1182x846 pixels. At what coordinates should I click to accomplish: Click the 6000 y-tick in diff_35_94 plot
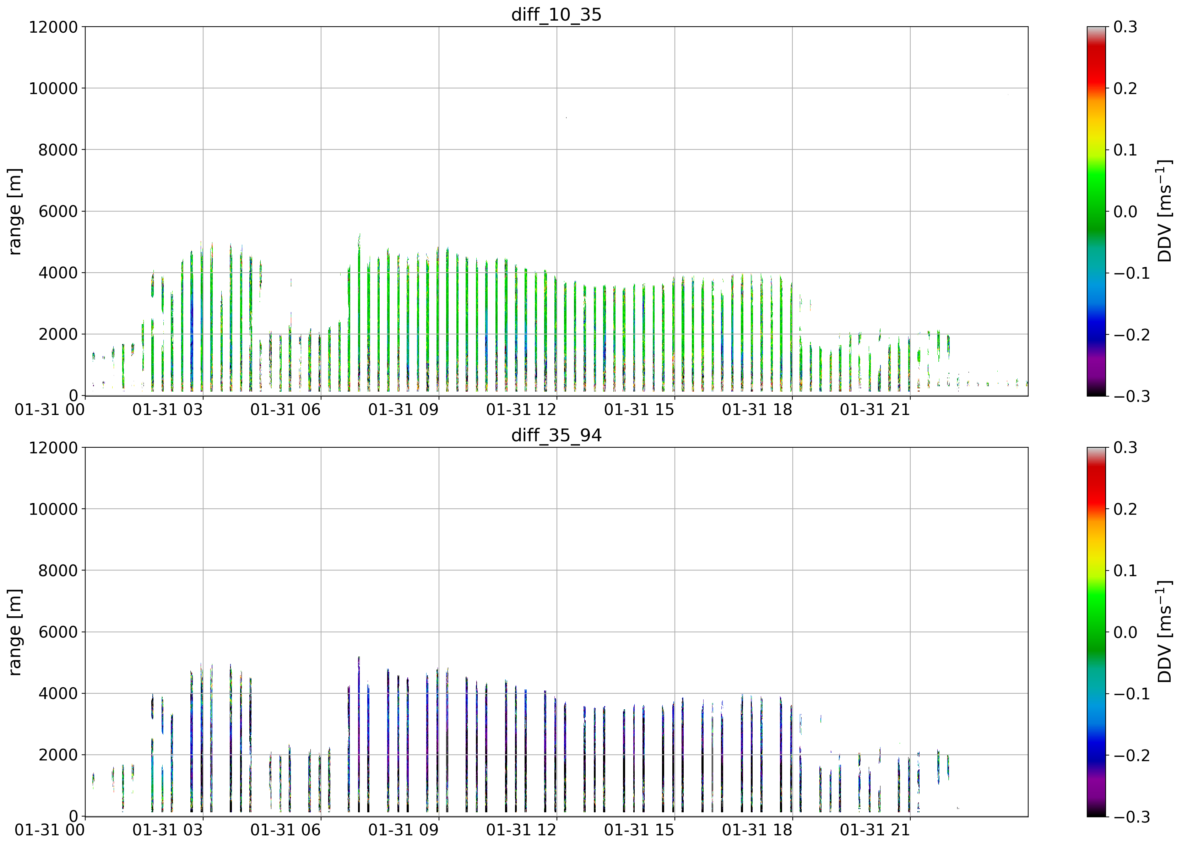click(x=58, y=632)
